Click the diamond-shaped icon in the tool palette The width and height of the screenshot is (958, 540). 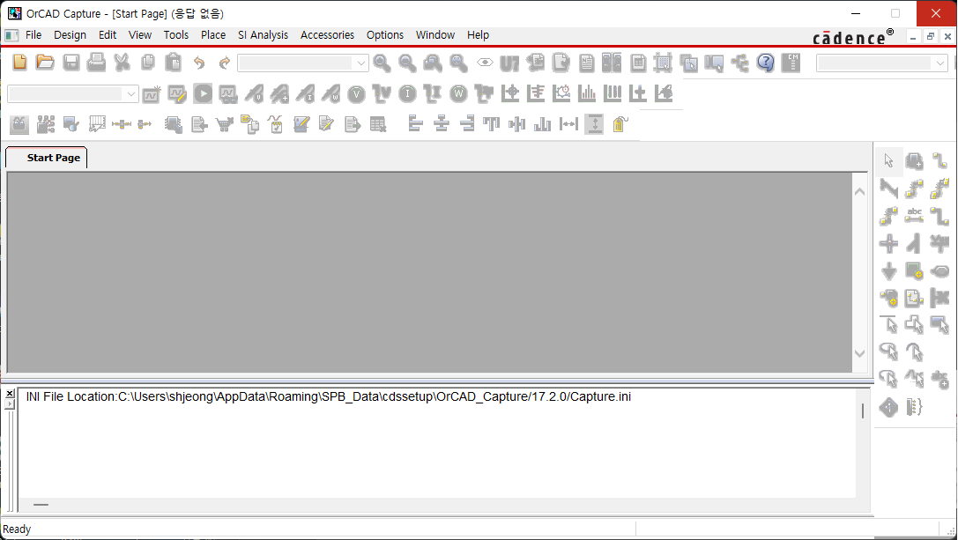888,407
